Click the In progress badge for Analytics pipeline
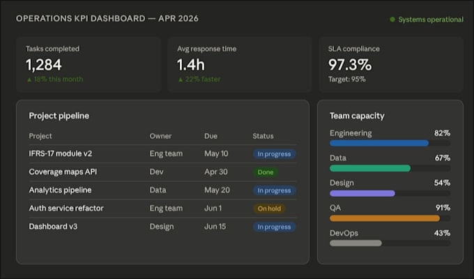The image size is (474, 279). [x=274, y=190]
